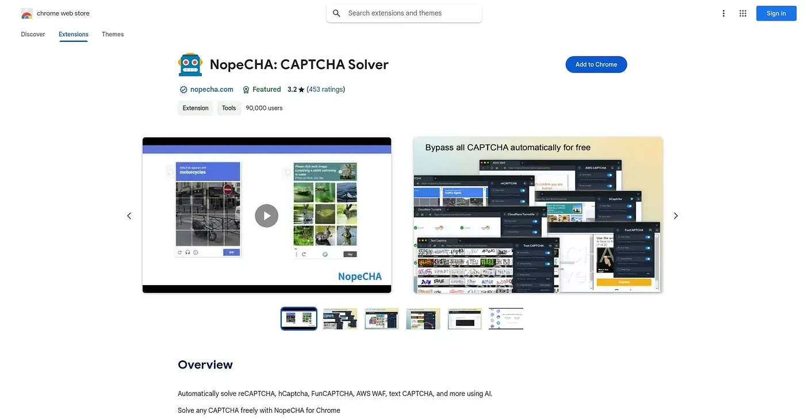The height and width of the screenshot is (419, 805).
Task: Advance to next screenshot with right arrow
Action: coord(676,216)
